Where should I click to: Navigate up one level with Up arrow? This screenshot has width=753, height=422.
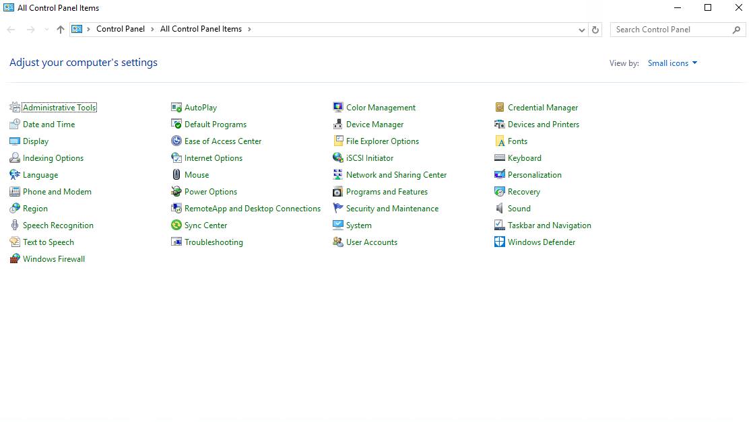pos(61,30)
